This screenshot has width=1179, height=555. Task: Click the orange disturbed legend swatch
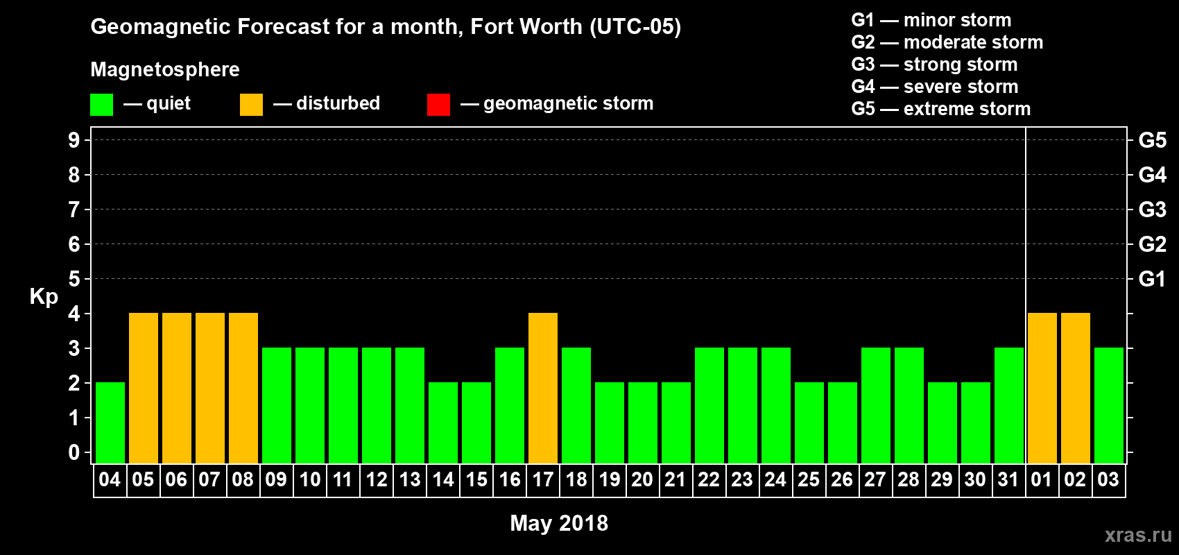[251, 105]
